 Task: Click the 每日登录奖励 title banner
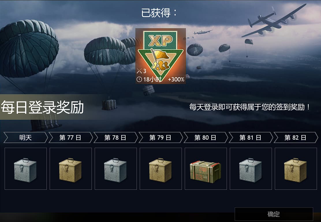42,107
